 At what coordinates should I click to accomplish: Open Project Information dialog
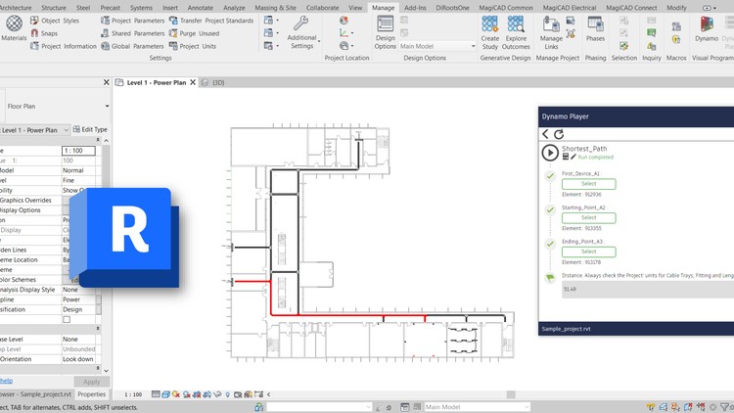[x=64, y=46]
